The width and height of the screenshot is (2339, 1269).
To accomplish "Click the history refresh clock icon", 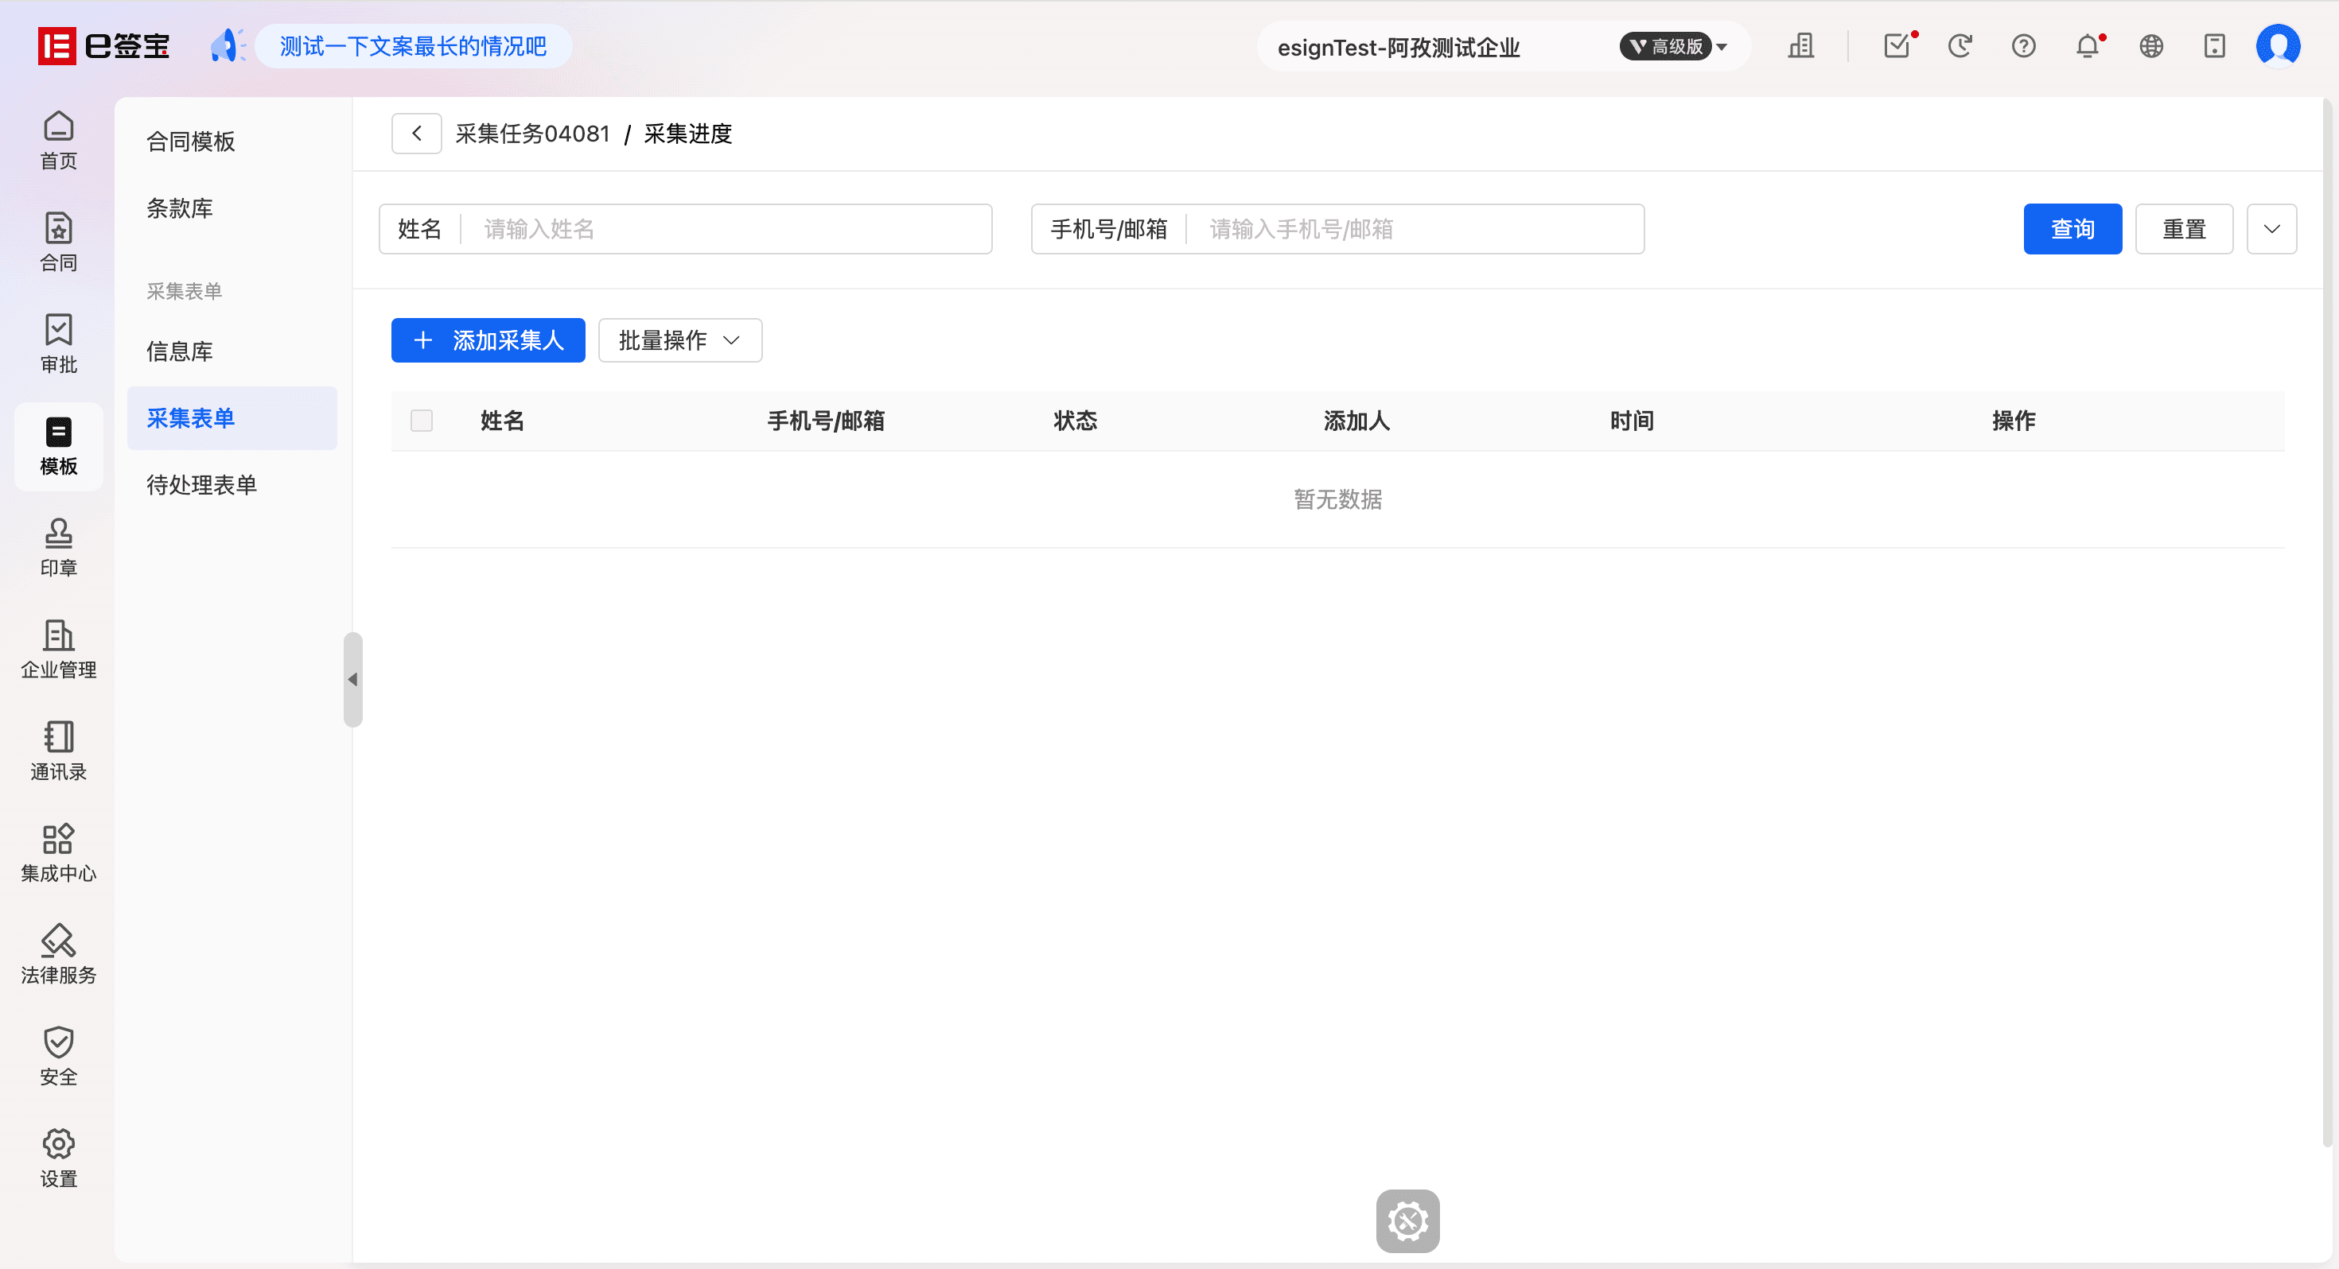I will 1960,45.
